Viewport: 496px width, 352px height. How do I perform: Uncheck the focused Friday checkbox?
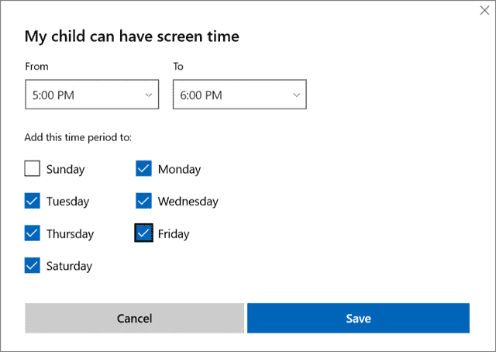tap(143, 233)
